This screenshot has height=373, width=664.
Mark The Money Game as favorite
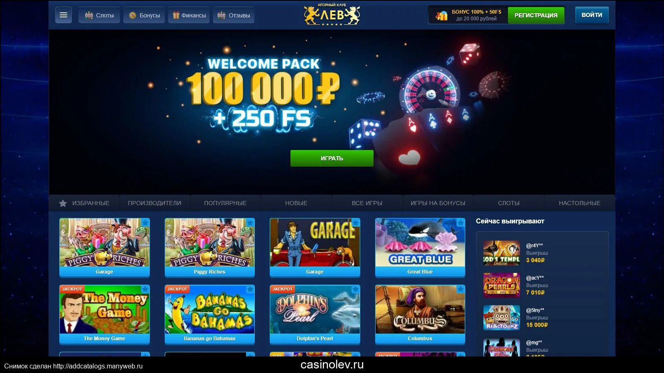coord(145,289)
